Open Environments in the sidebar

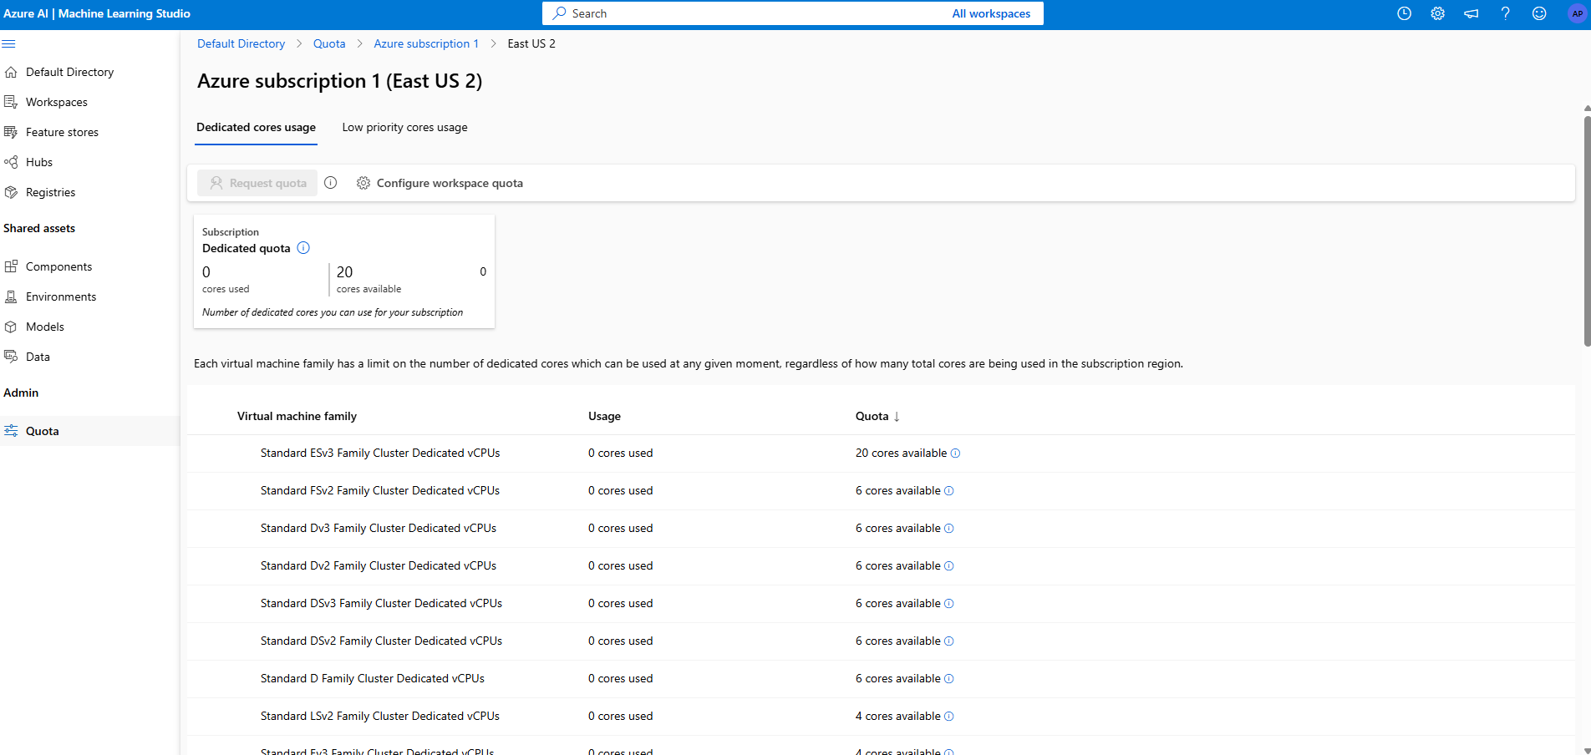click(x=60, y=296)
